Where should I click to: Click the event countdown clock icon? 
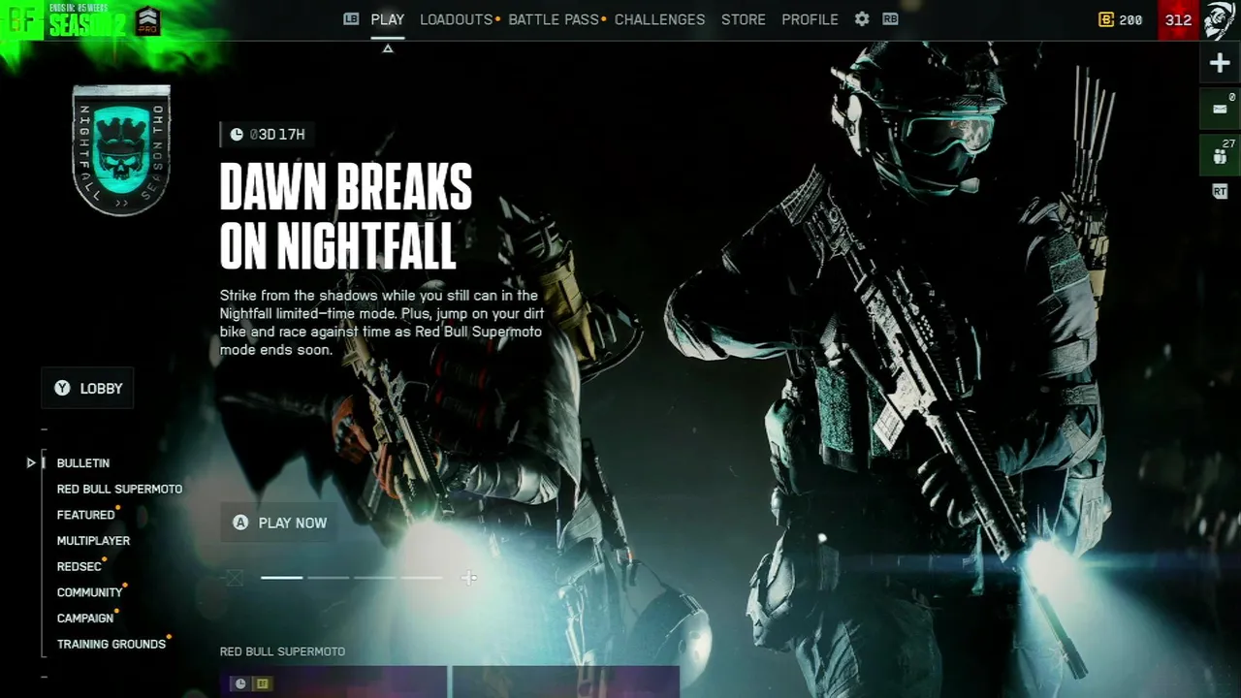point(237,134)
